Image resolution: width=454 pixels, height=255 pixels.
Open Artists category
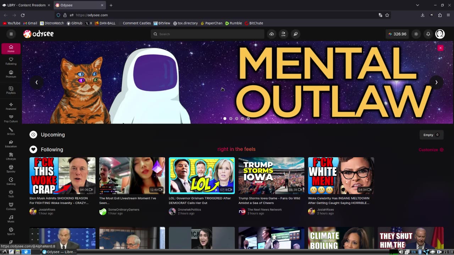[x=11, y=131]
